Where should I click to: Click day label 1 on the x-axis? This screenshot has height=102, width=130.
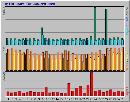tap(8, 99)
